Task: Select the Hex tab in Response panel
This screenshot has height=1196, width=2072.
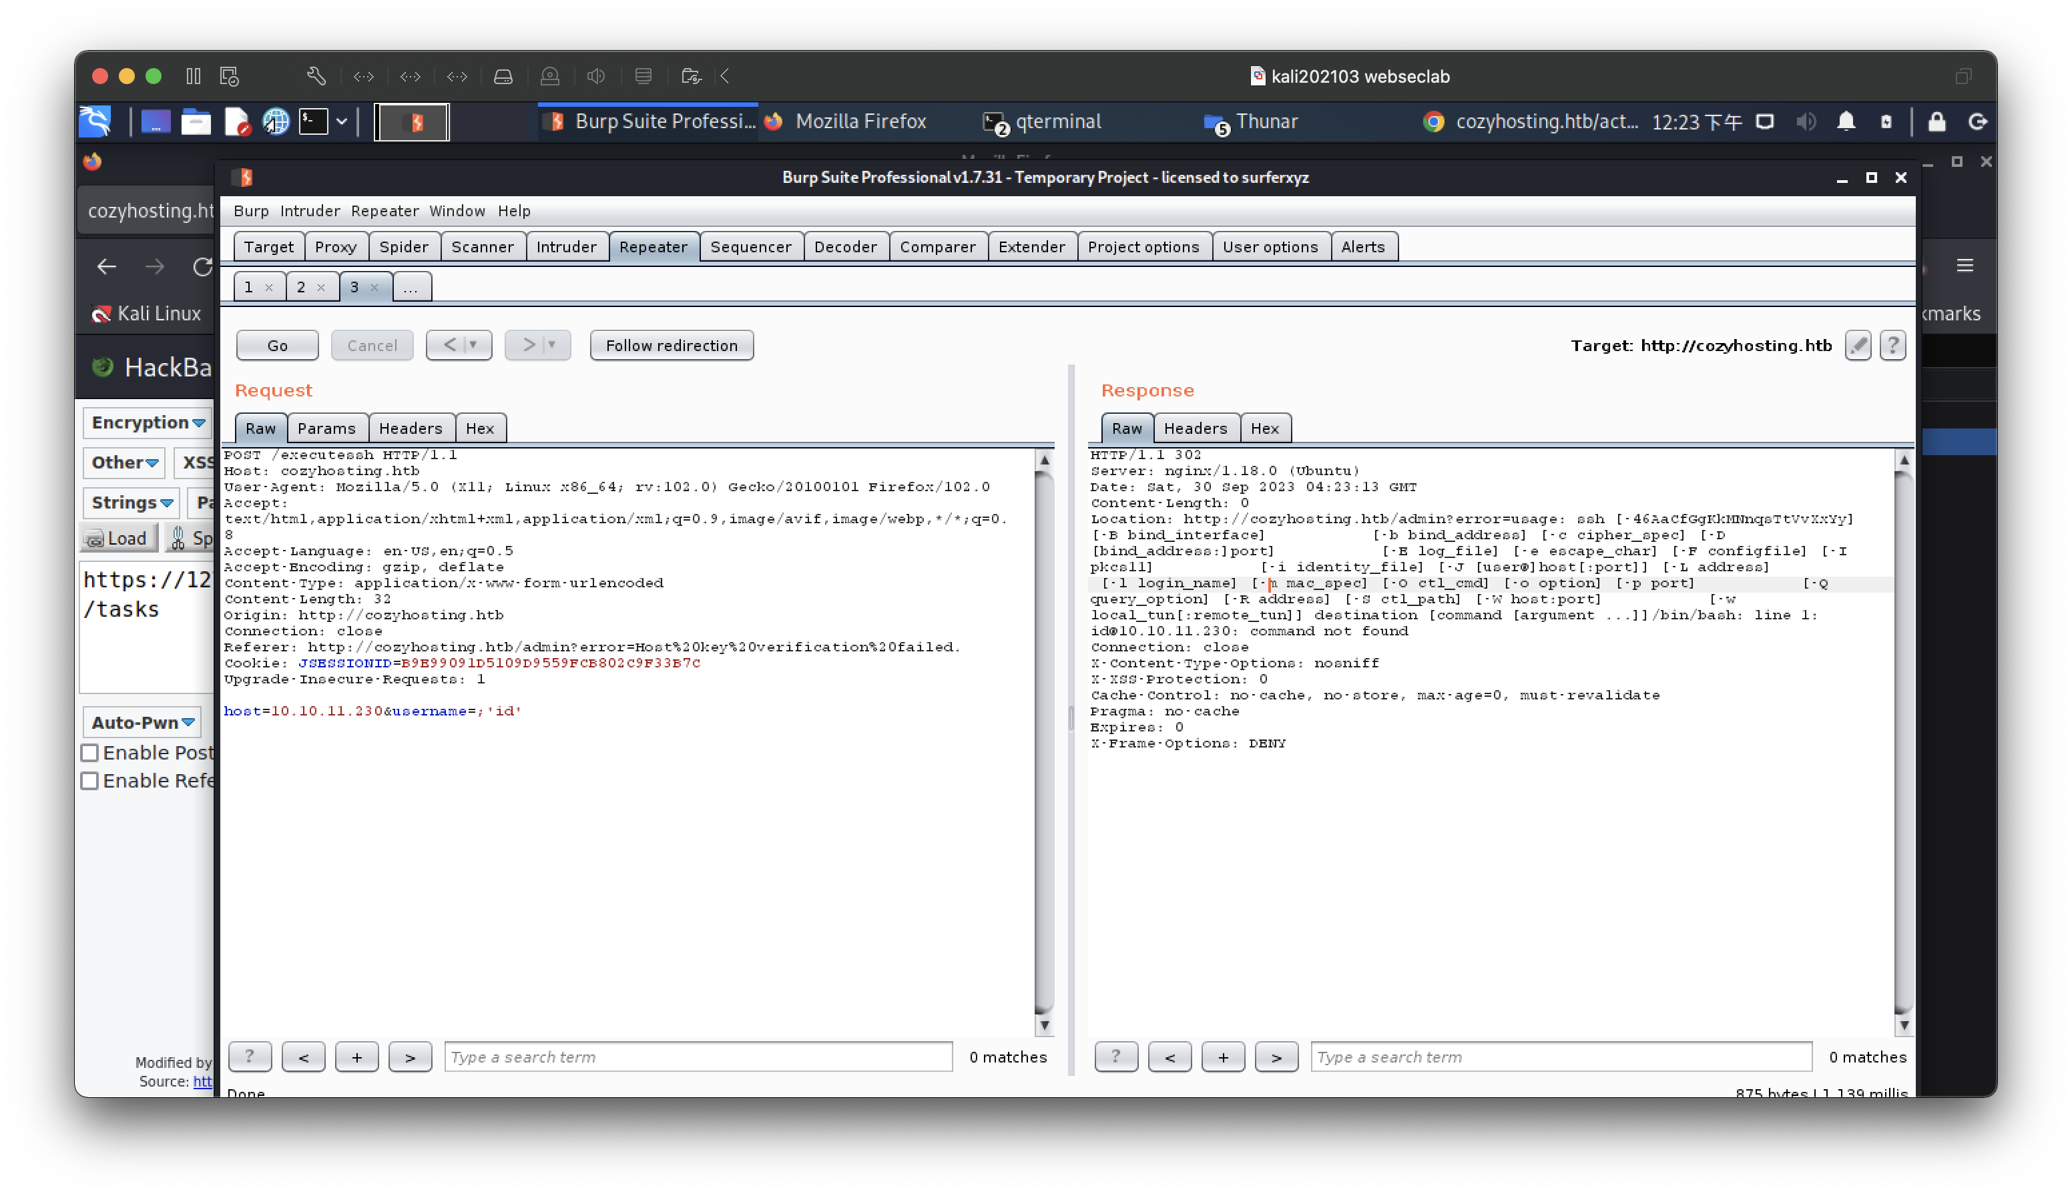Action: (x=1262, y=427)
